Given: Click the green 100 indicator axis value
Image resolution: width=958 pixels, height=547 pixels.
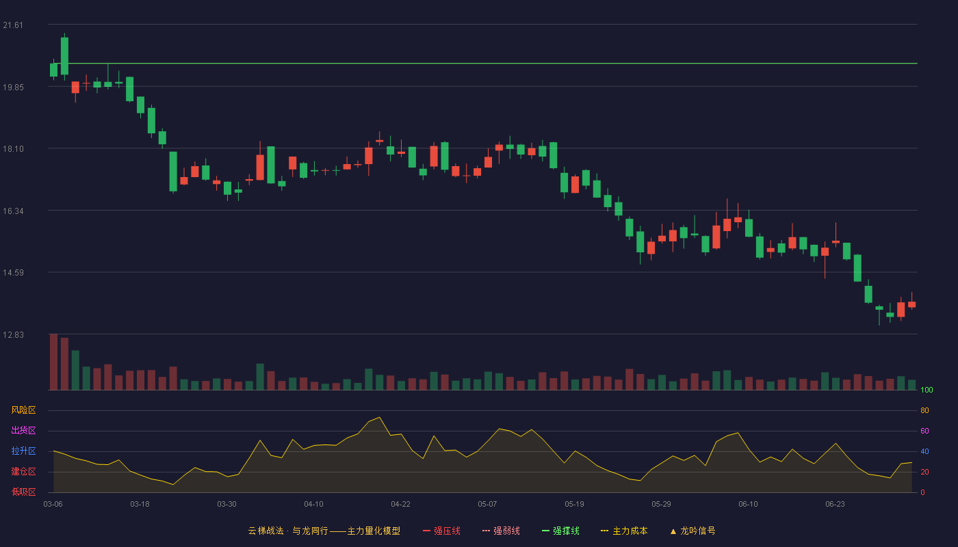Looking at the screenshot, I should coord(927,390).
